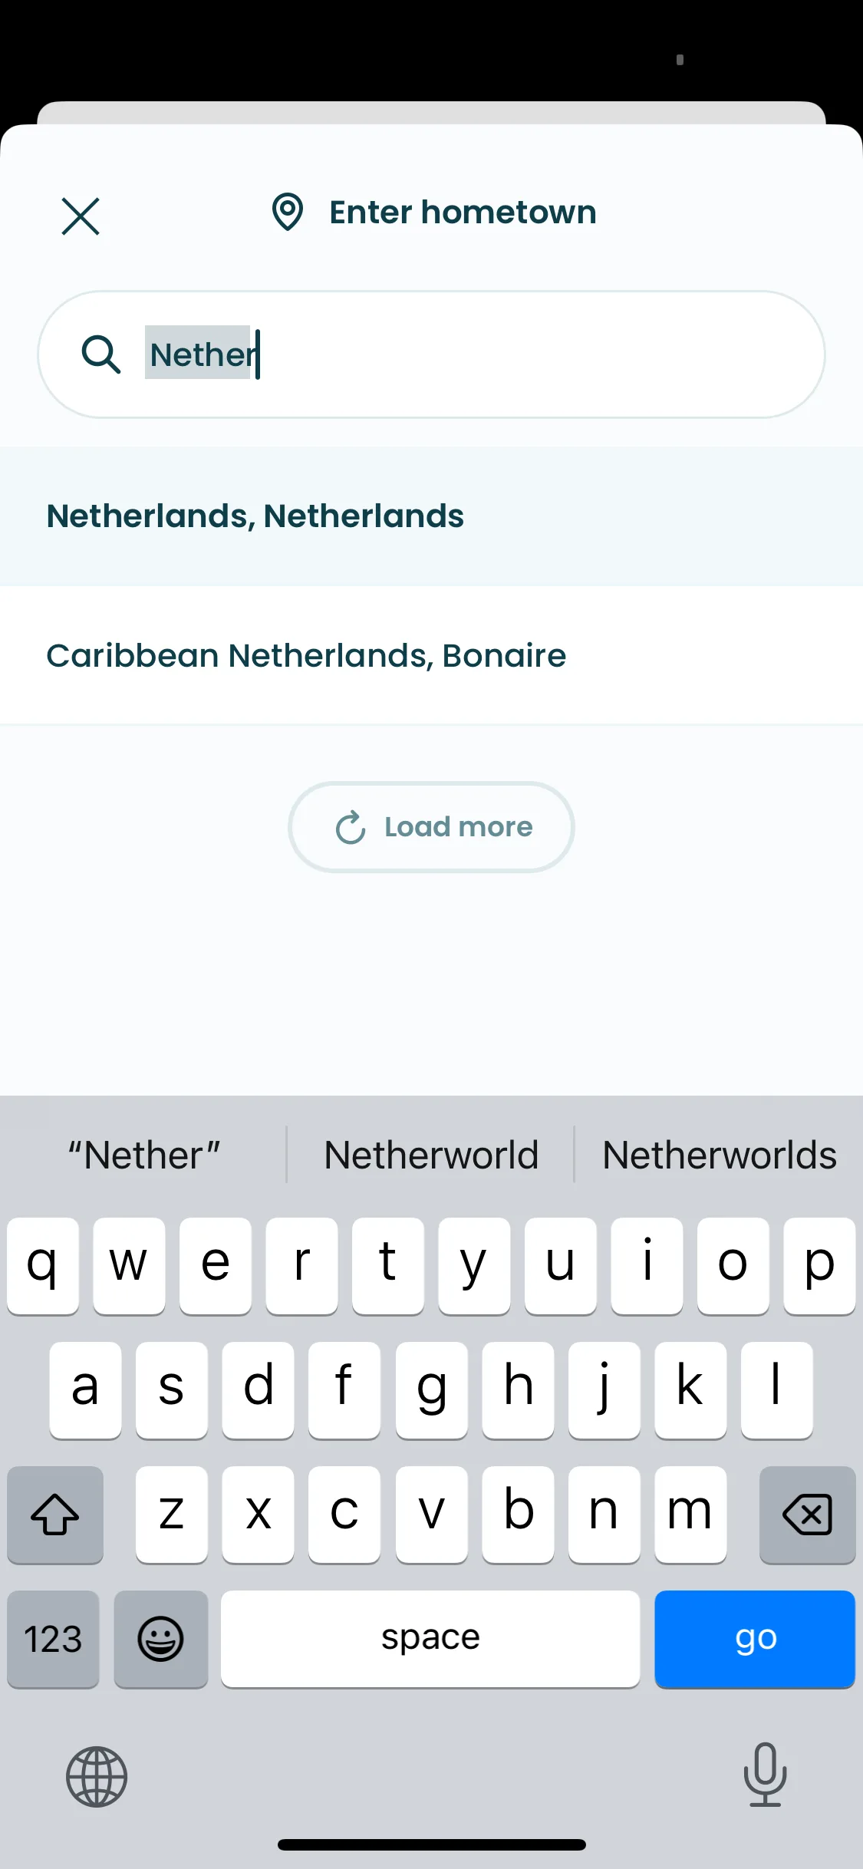Focus the hometown search input field
This screenshot has width=863, height=1869.
(x=431, y=354)
